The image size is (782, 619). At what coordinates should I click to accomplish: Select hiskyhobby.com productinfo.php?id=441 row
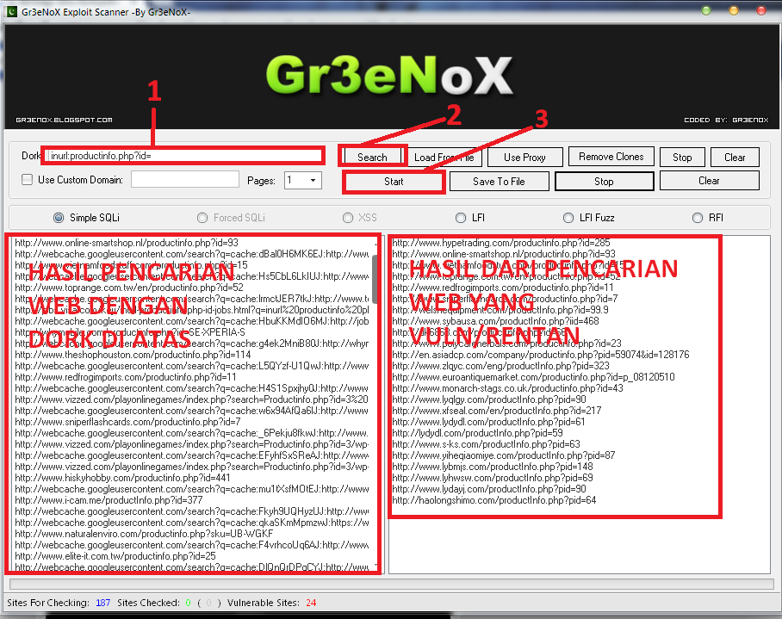coord(122,478)
